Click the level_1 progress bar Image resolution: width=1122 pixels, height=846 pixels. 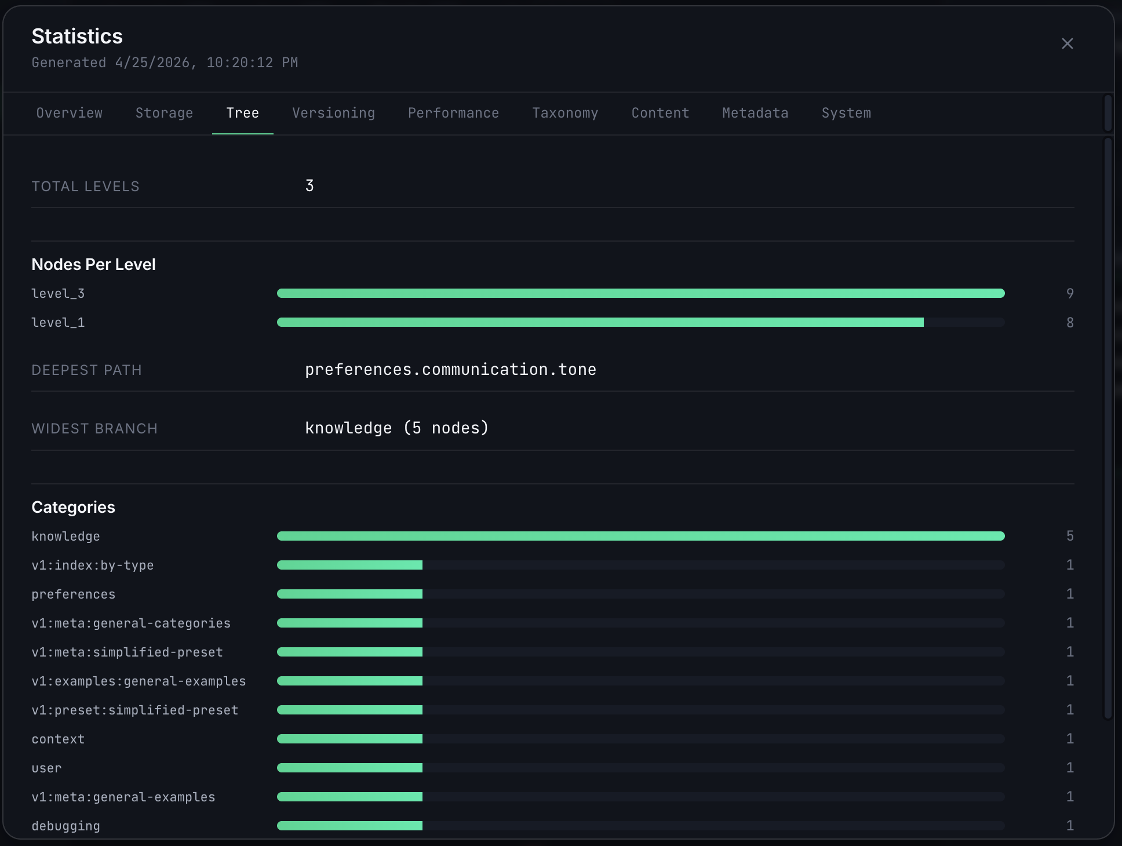coord(641,322)
